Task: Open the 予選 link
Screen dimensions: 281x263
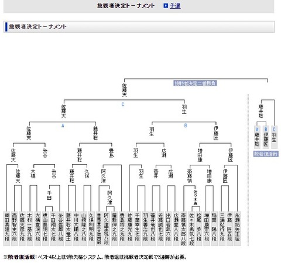Action: [175, 6]
